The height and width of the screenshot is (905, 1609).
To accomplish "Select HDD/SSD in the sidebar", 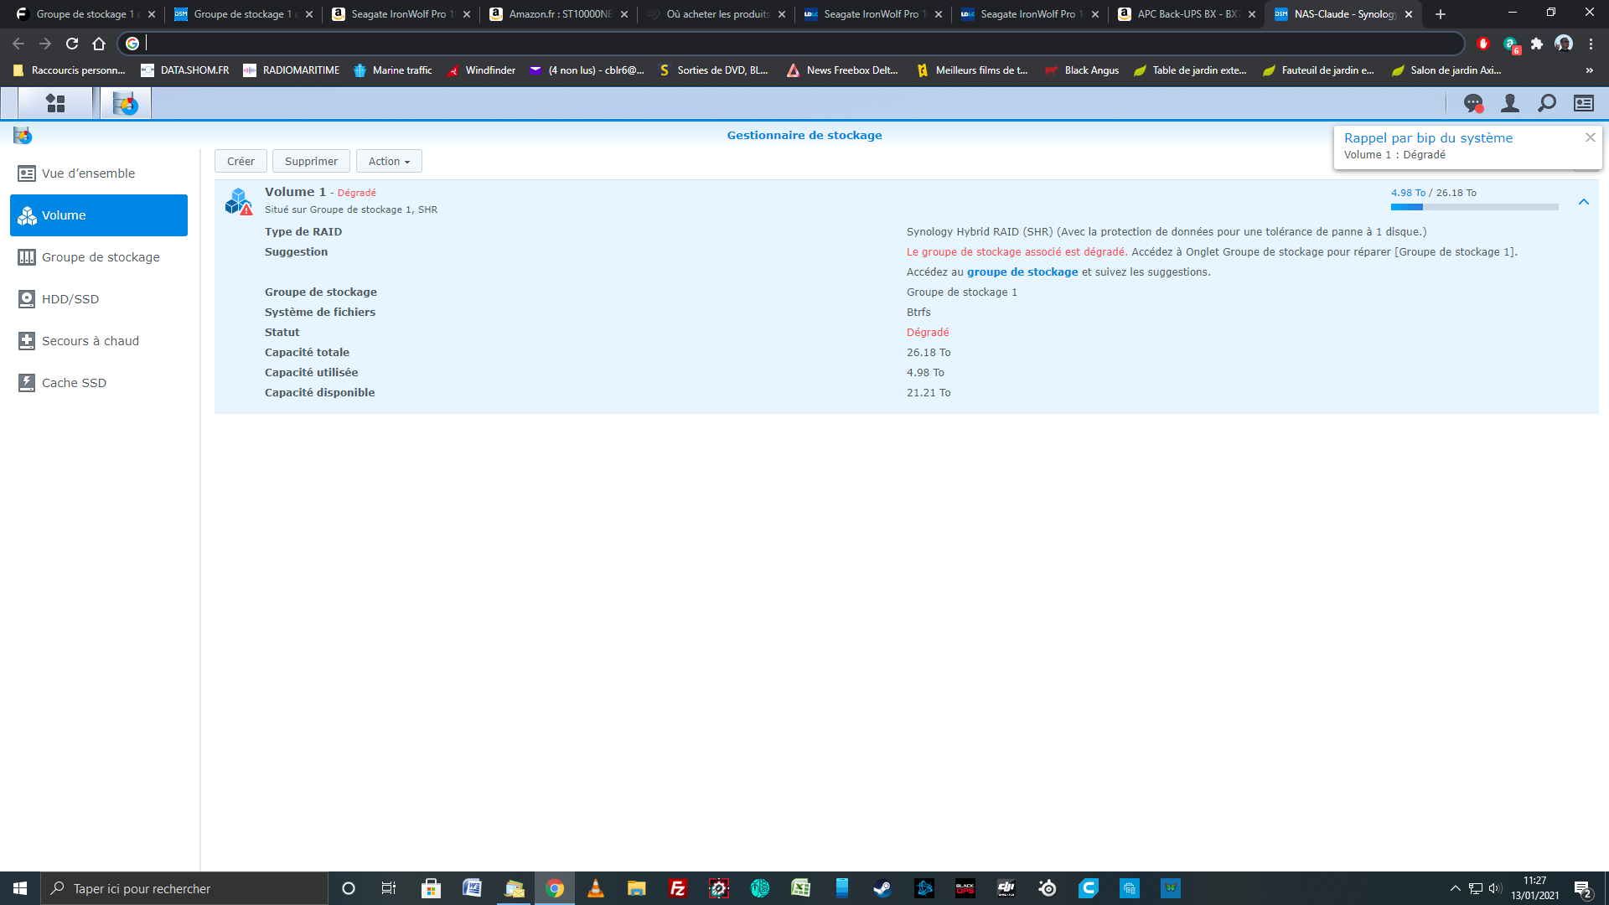I will 70,299.
